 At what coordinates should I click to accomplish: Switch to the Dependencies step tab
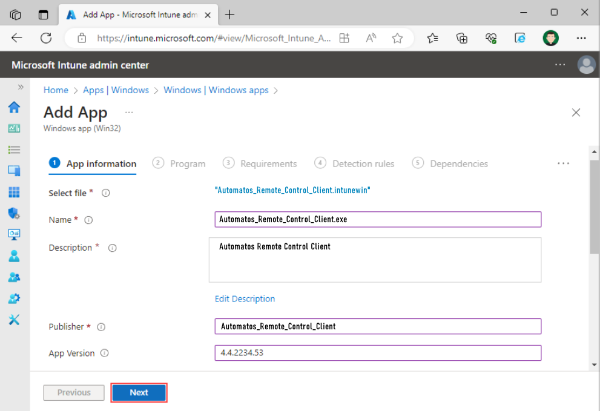(x=450, y=164)
